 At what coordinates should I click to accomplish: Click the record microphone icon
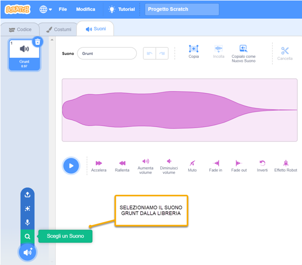27,223
